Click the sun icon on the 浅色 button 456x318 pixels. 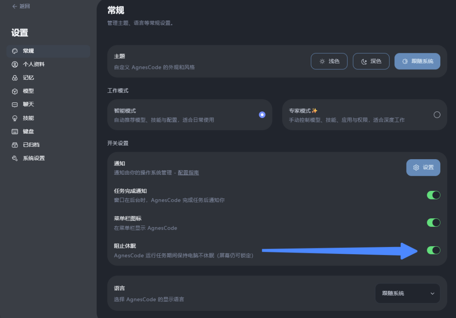point(322,61)
